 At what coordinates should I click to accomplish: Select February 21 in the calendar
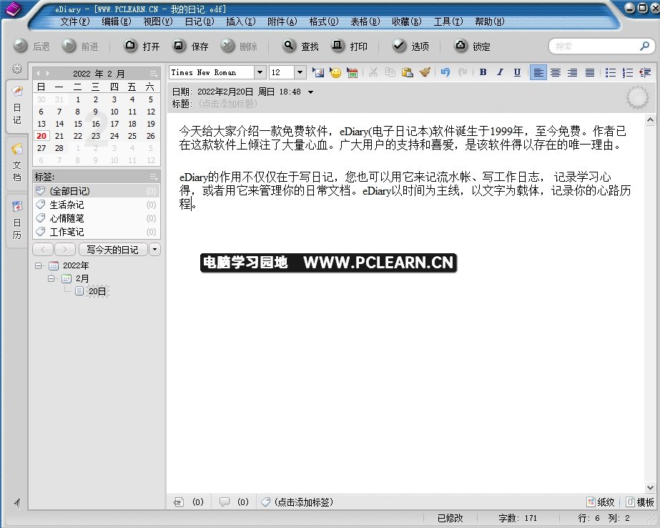(59, 136)
